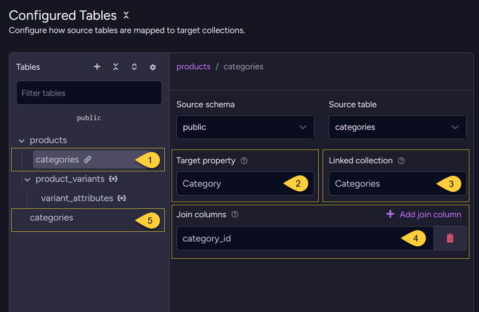Close Configured Tables with collapse icon beside title
The height and width of the screenshot is (312, 479).
point(126,15)
